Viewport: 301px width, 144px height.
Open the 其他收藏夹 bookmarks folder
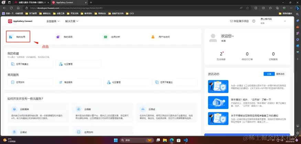[286, 13]
